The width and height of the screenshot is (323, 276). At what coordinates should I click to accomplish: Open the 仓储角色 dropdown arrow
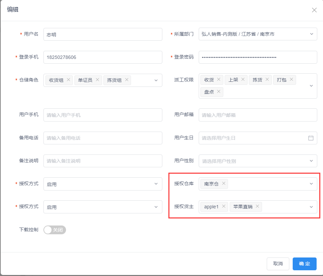156,80
